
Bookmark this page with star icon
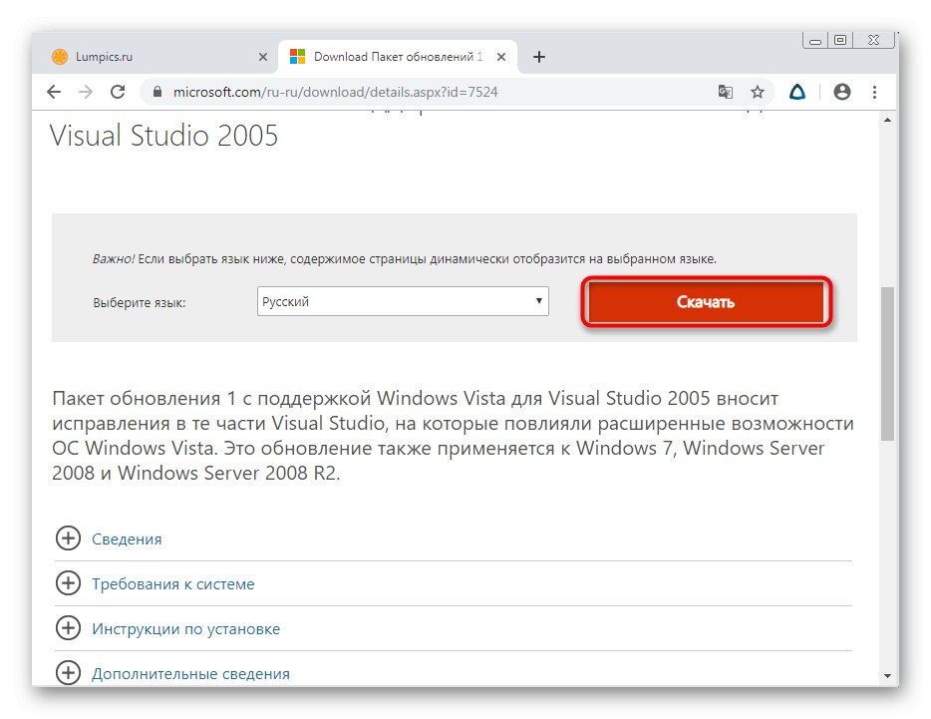pyautogui.click(x=758, y=92)
